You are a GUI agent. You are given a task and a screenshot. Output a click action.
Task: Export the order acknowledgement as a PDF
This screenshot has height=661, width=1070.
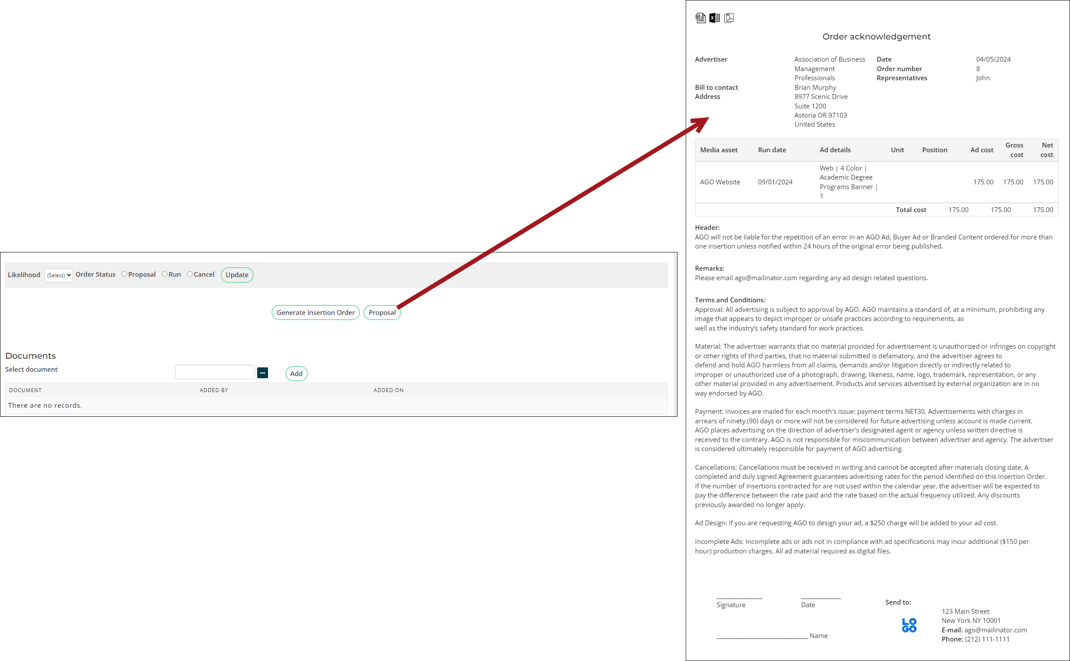[729, 18]
